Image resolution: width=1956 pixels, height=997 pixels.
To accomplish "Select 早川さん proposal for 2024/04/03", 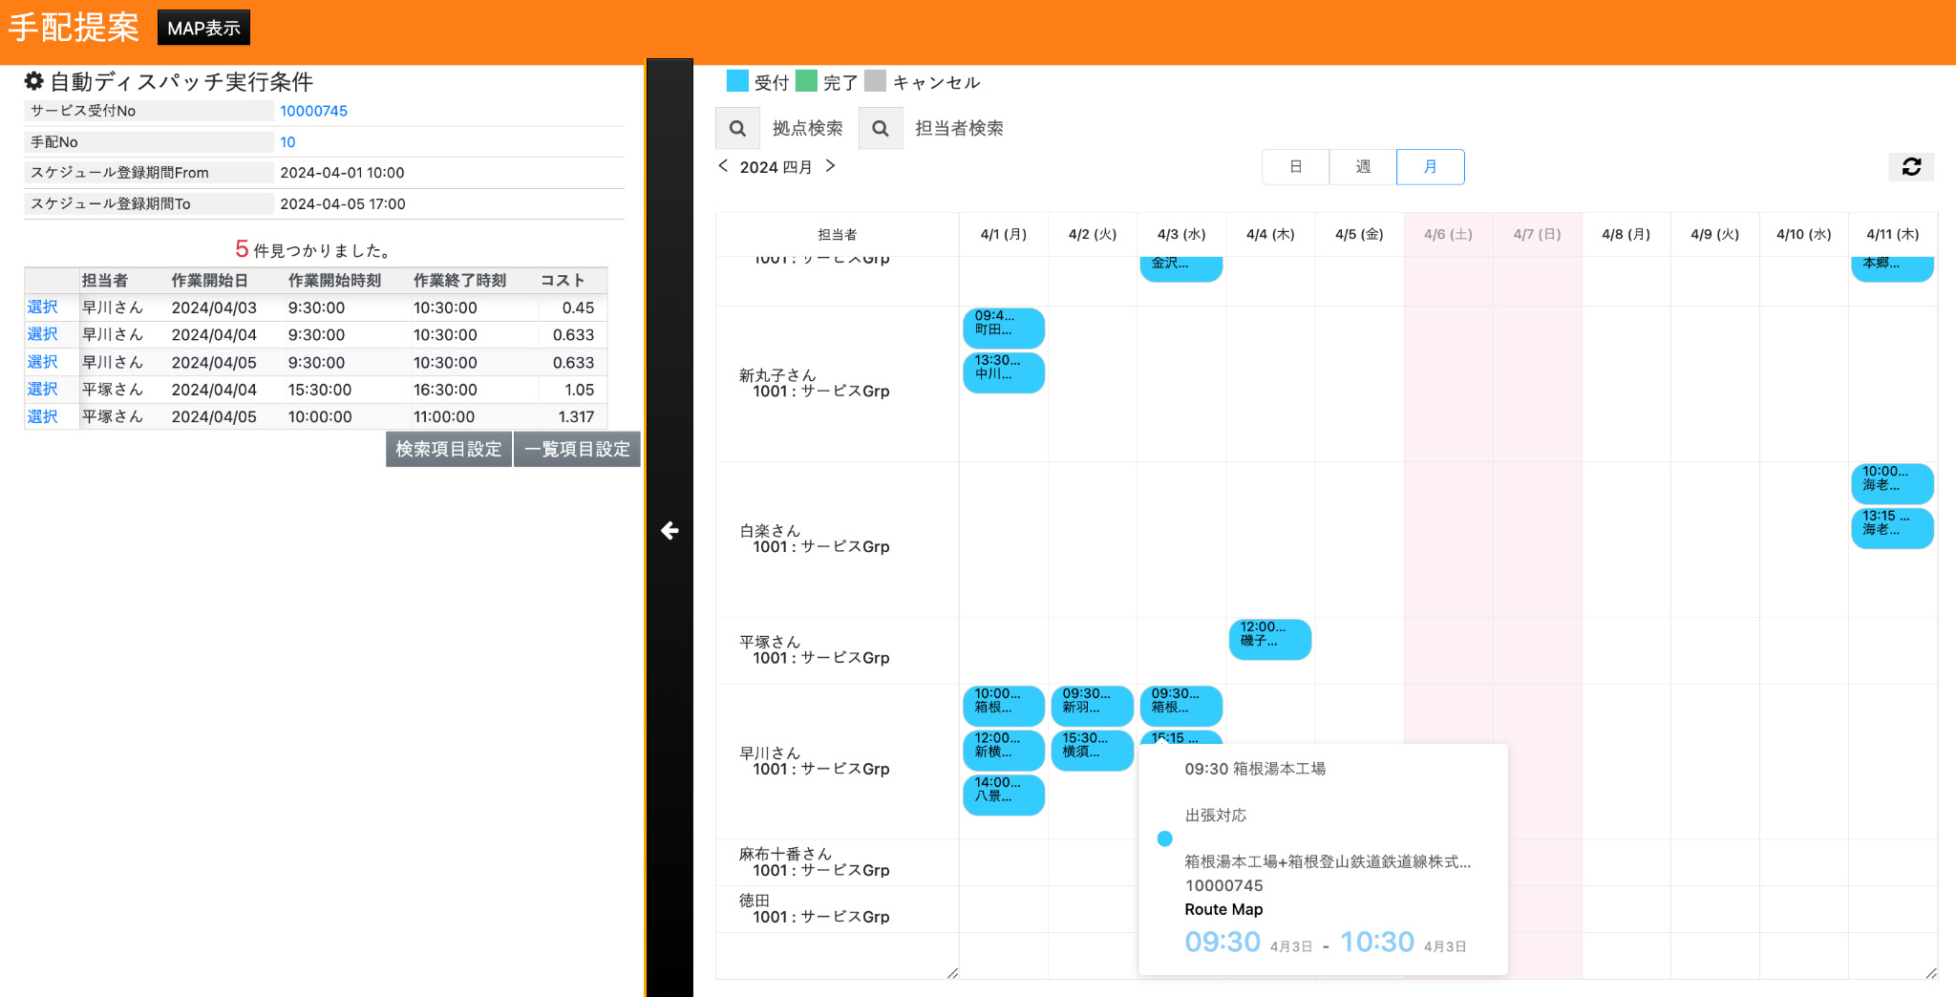I will coord(42,308).
